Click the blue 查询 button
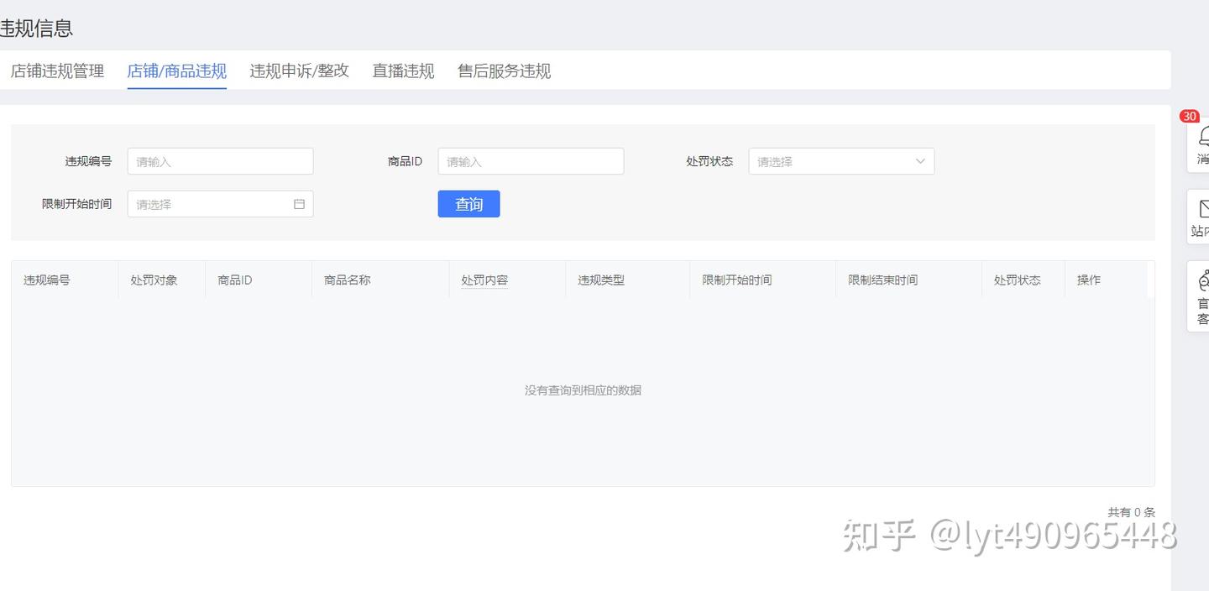The height and width of the screenshot is (591, 1209). tap(468, 204)
